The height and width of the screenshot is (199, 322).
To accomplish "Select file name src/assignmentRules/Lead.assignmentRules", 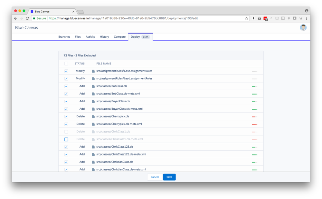I will [x=124, y=78].
